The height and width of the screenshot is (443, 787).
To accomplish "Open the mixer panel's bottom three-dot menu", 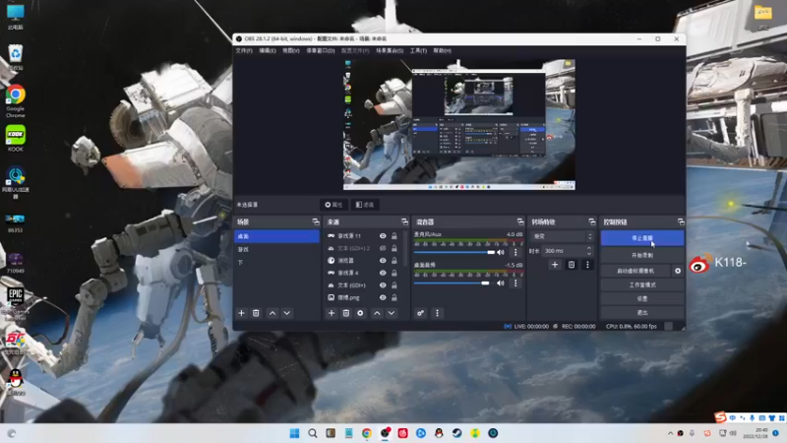I will click(437, 313).
